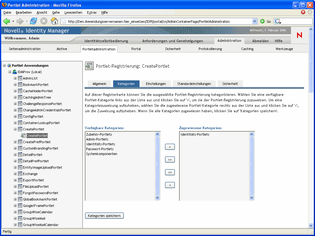
Task: Select GoogleIFramePortlet in the tree
Action: 39,206
